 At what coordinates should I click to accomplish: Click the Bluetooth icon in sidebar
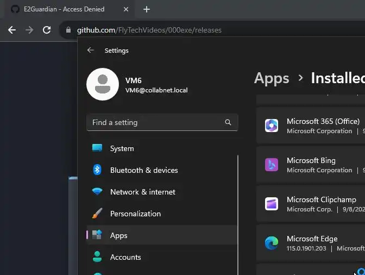[97, 170]
